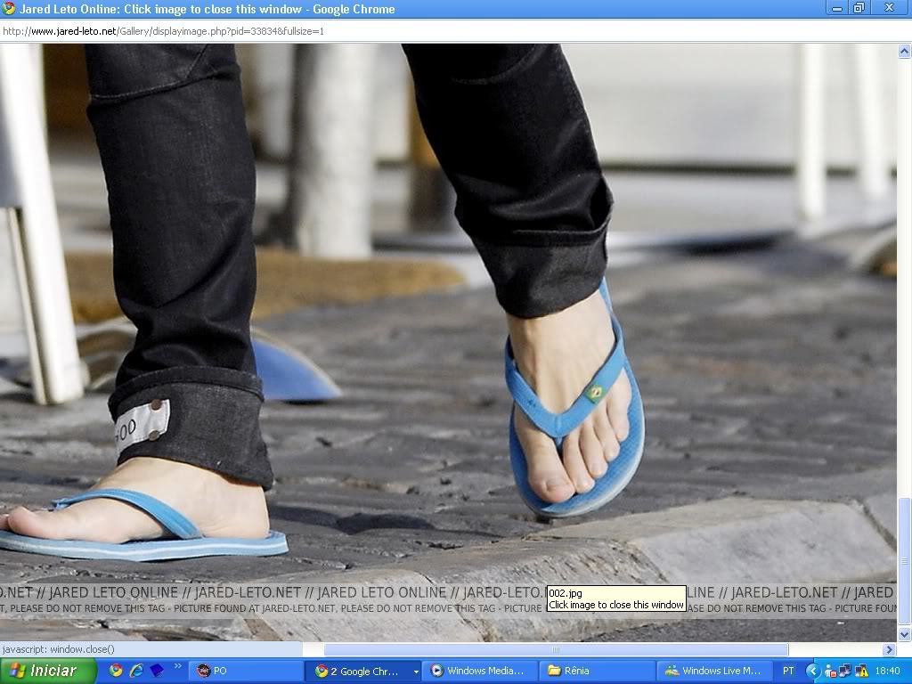Click the address bar URL

tap(163, 31)
